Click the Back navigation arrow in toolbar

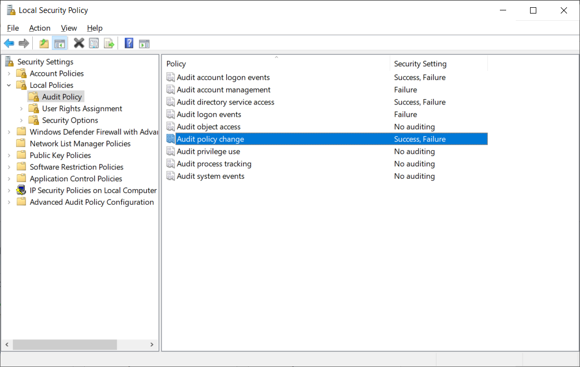point(9,43)
